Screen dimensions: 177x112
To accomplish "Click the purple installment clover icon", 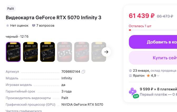I will pos(132,91).
